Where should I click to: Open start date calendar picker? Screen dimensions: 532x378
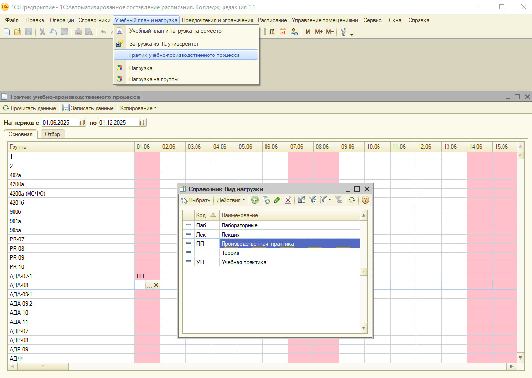83,123
